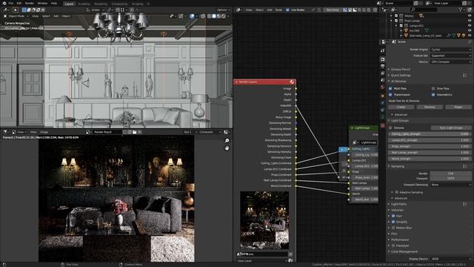
Task: Collapse the Render Layers node header
Action: [236, 82]
